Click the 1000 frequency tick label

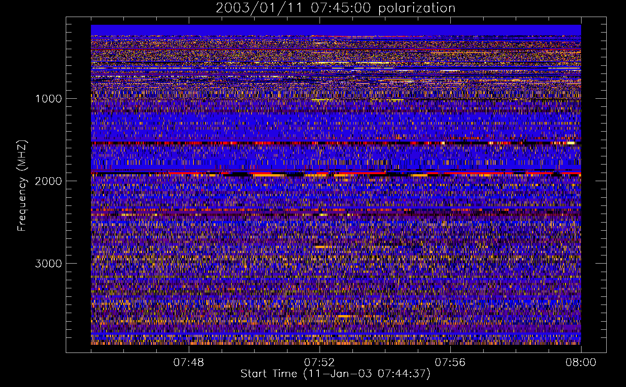point(48,99)
